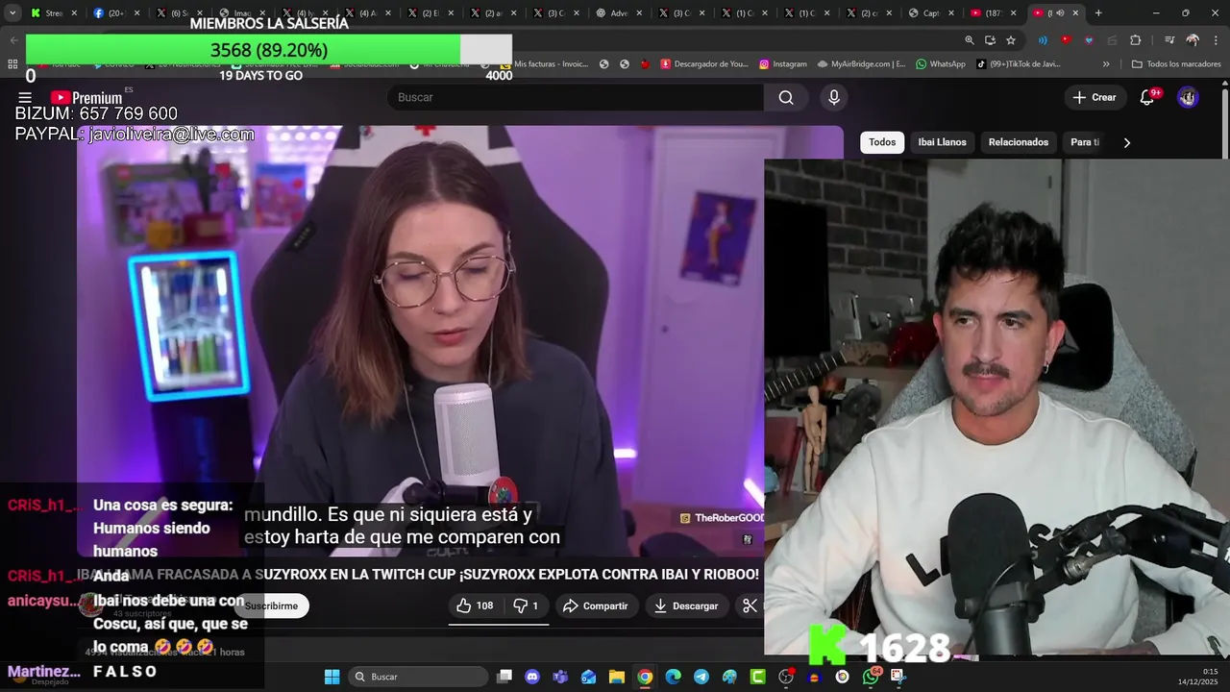Open the YouTube hamburger guide menu
1230x692 pixels.
click(x=25, y=97)
